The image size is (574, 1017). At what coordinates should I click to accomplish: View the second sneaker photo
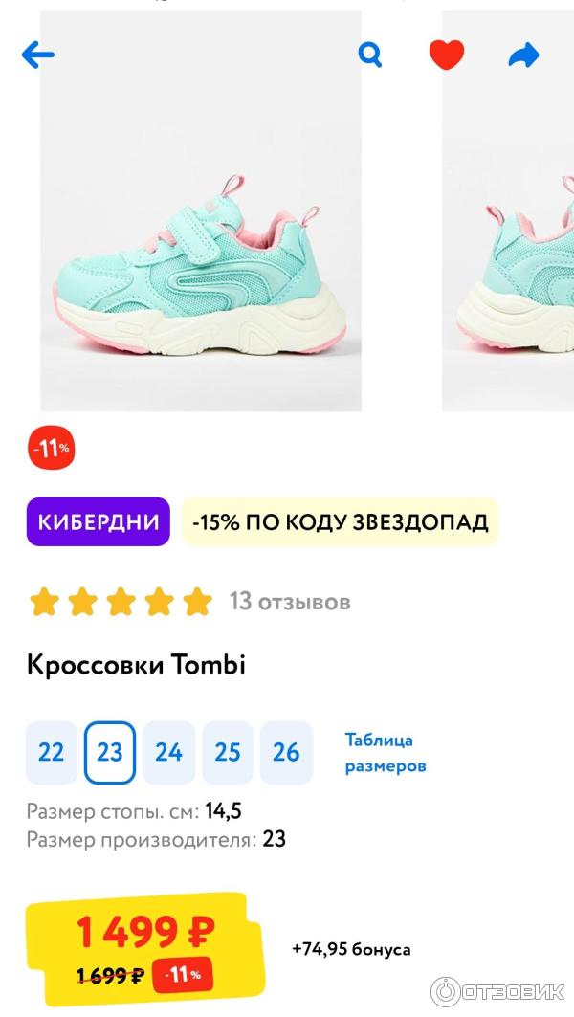(508, 210)
